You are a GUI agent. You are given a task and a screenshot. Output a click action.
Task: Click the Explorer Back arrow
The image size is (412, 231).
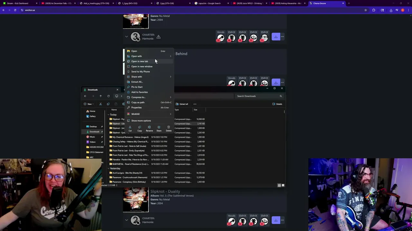85,96
